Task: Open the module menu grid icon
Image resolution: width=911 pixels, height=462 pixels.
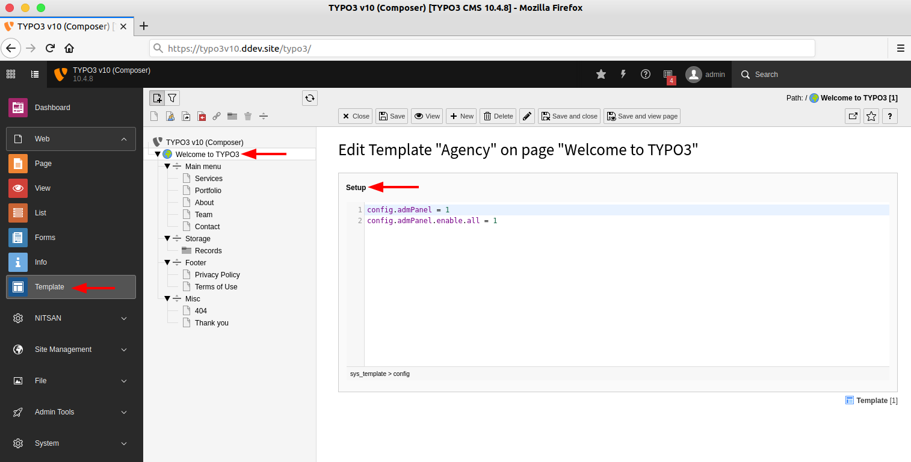Action: pyautogui.click(x=10, y=74)
